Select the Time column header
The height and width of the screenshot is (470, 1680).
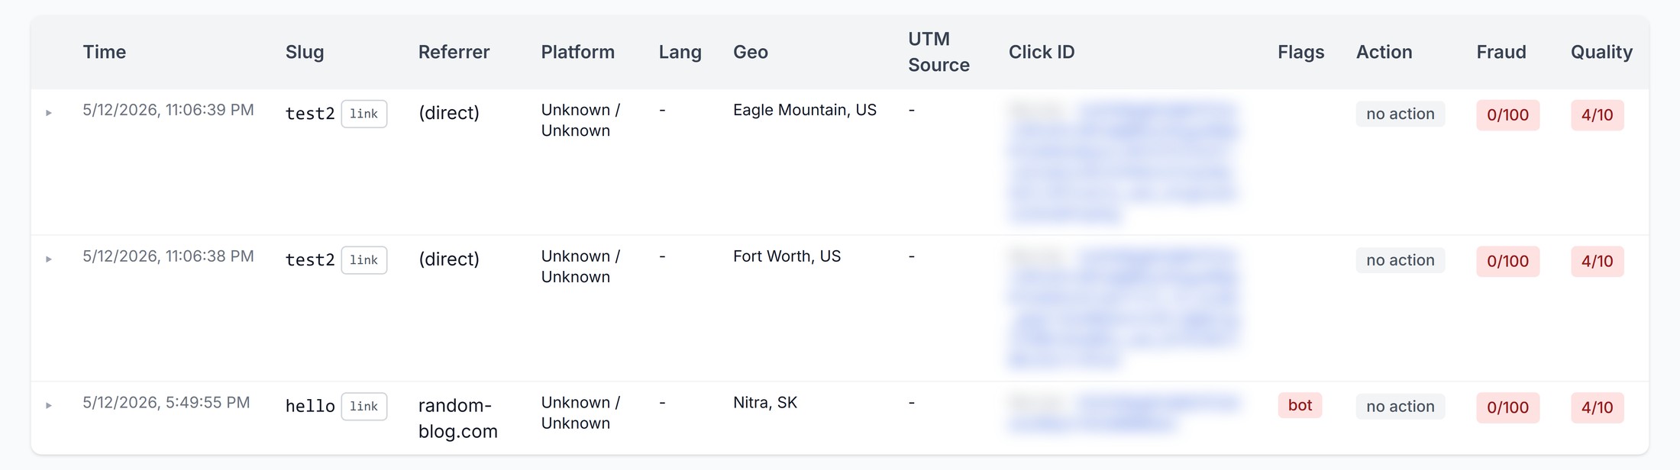pos(104,52)
